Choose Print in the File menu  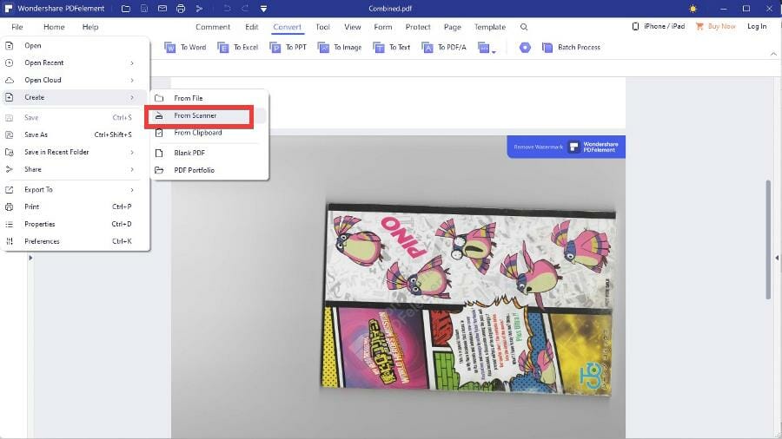tap(75, 206)
